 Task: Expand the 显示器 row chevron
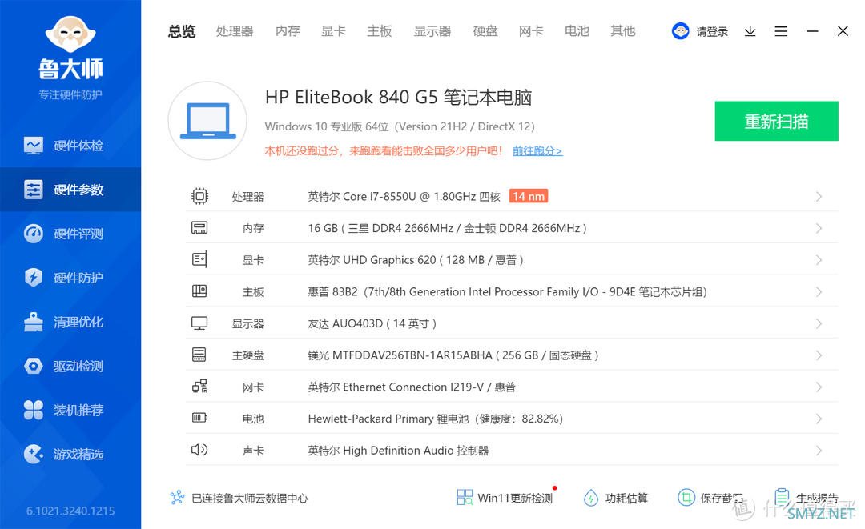pyautogui.click(x=819, y=323)
